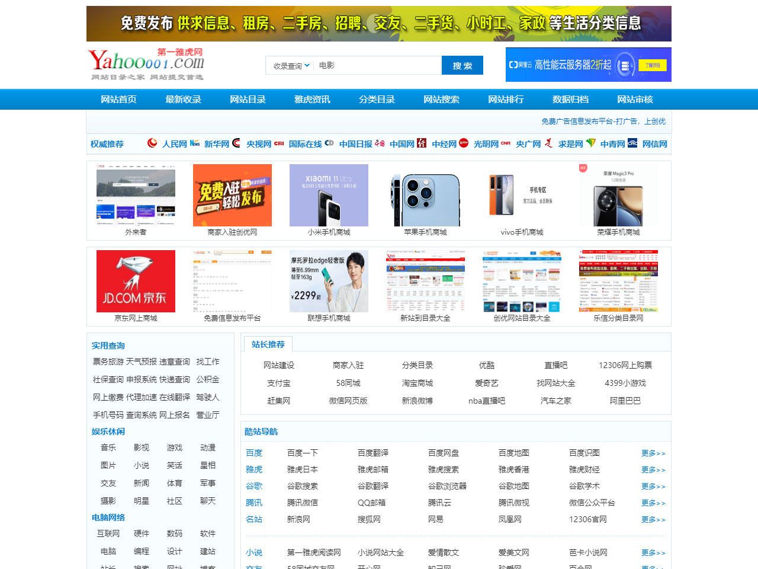Open the 电脑网络 category heading
758x569 pixels.
(108, 517)
